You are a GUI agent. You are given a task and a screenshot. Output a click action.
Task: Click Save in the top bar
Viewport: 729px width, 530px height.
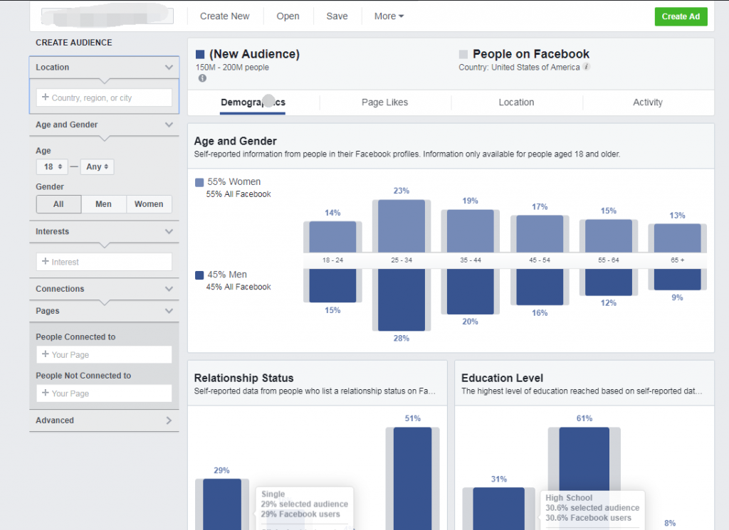(x=337, y=16)
